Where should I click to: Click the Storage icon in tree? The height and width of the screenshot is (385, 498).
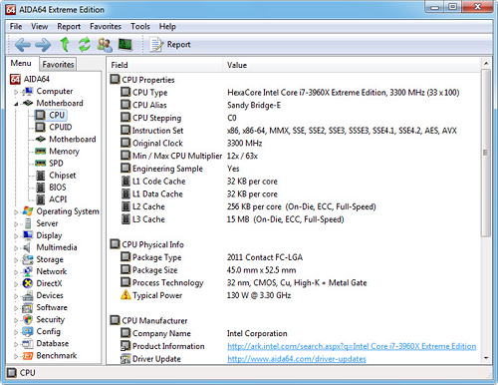click(28, 259)
